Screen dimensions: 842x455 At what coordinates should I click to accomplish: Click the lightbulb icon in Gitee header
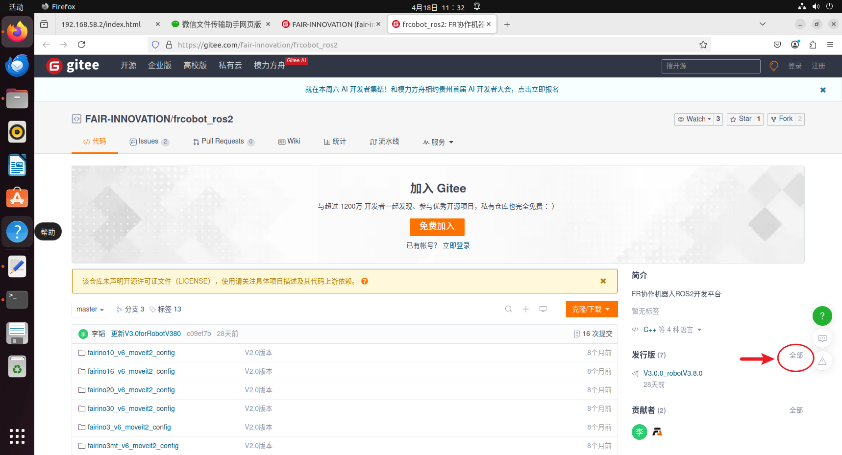pyautogui.click(x=774, y=66)
